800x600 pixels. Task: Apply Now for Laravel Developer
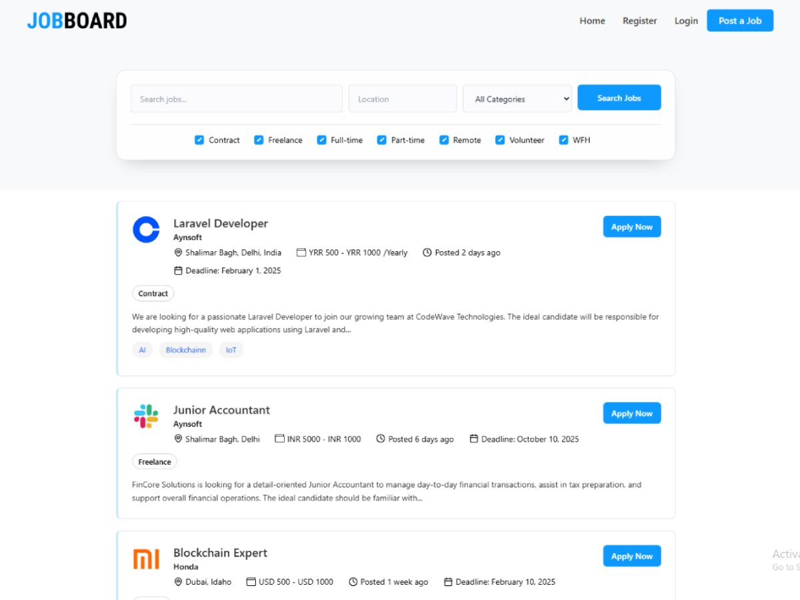(x=632, y=227)
